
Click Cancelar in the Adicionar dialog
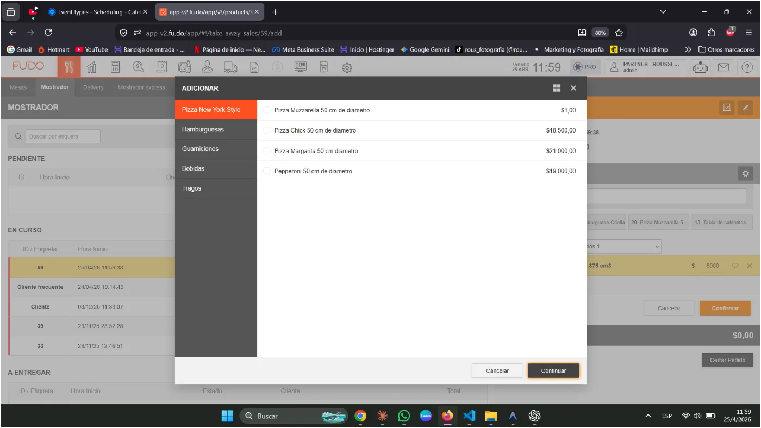click(497, 370)
